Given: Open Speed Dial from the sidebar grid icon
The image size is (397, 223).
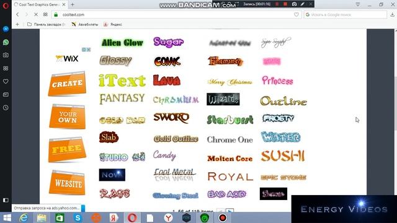Looking at the screenshot, I should 6,68.
